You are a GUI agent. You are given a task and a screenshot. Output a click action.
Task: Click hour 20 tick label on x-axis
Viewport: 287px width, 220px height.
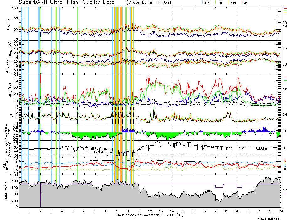[237, 211]
